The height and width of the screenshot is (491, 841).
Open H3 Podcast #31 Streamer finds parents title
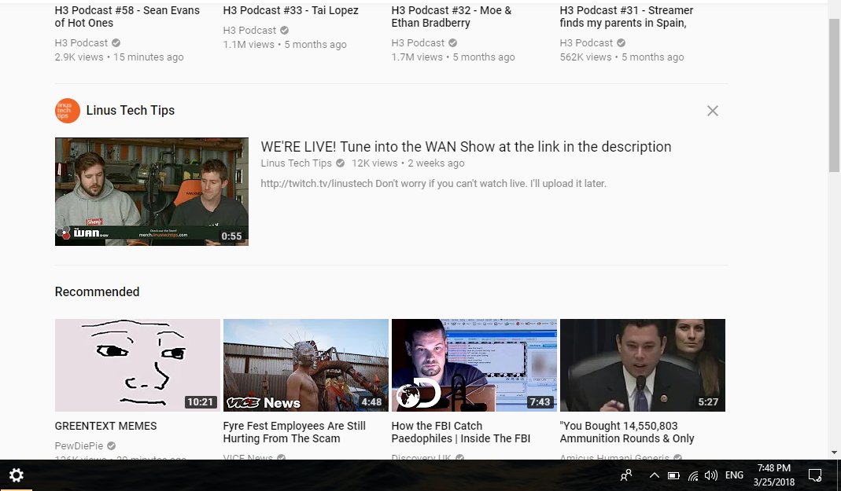626,16
